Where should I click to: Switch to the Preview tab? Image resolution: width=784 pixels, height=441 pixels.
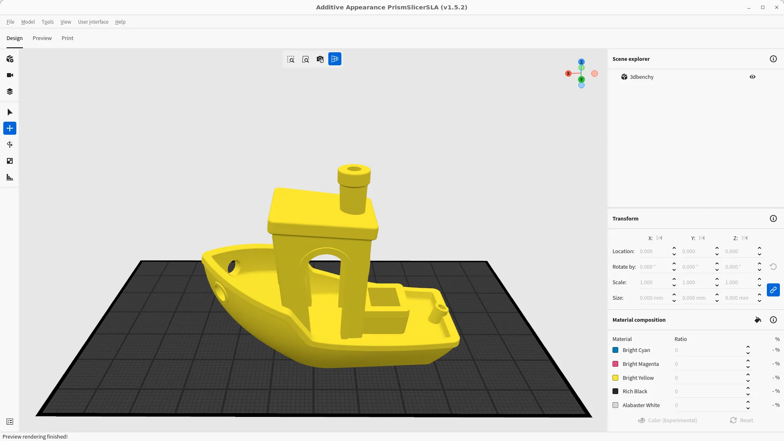42,38
